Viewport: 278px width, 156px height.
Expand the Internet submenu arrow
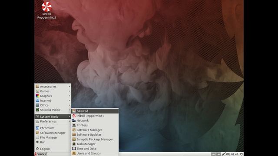click(69, 101)
